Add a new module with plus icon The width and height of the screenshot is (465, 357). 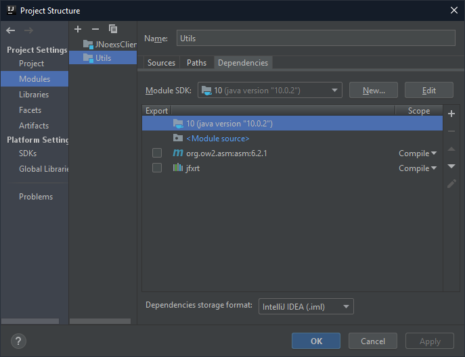78,29
